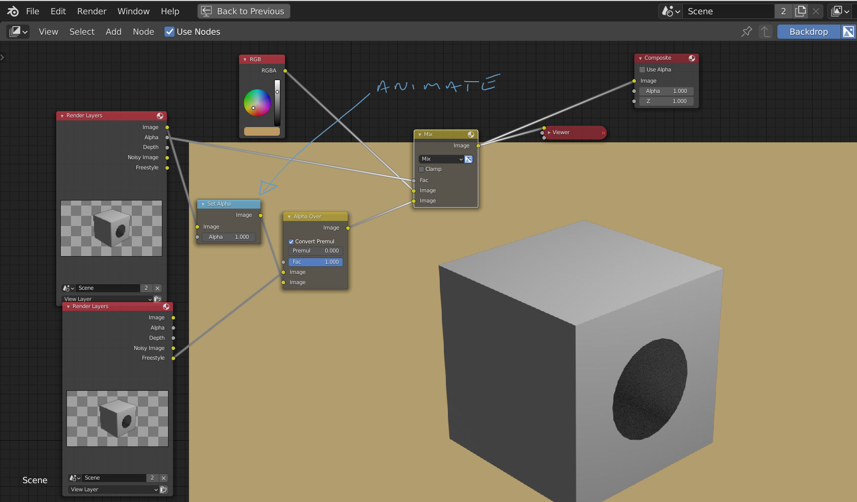Click X to unlink scene in lower Render Layers
This screenshot has width=857, height=502.
click(x=163, y=478)
